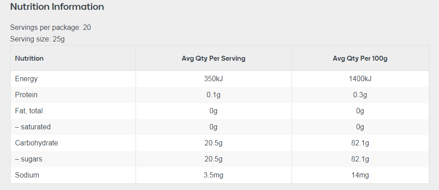
Task: Select the Sodium row label
Action: coord(27,175)
